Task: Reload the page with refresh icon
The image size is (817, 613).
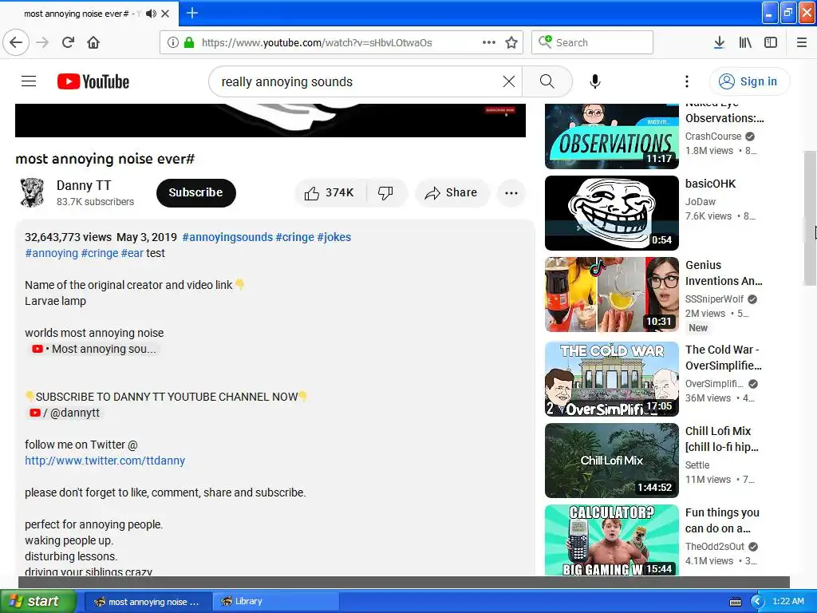Action: 68,42
